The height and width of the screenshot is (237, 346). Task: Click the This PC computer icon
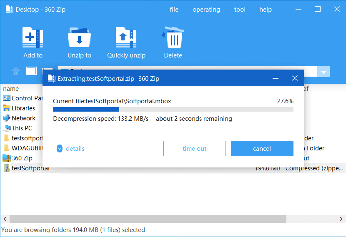(x=7, y=128)
